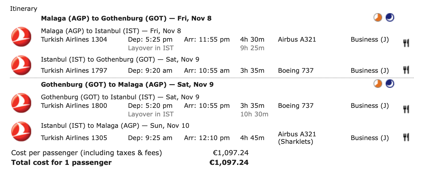Click the meal icon for flight 1797
Viewport: 430px width, 174px height.
point(406,70)
